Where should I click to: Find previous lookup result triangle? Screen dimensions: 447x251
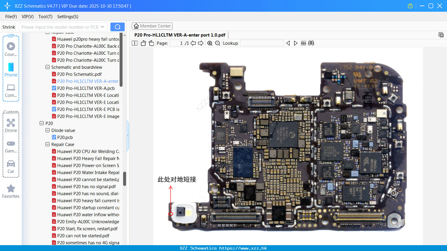click(288, 43)
